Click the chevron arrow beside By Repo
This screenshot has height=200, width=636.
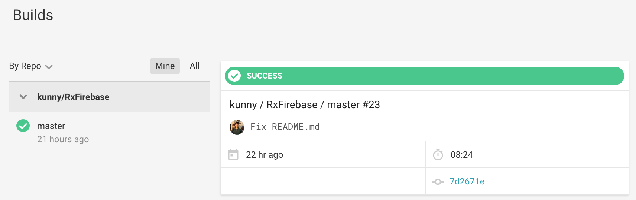click(x=49, y=67)
